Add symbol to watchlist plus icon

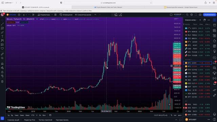pyautogui.click(x=200, y=20)
